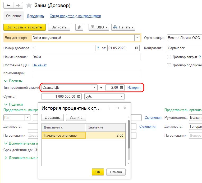Add the contract to favorites with the star

point(29,5)
